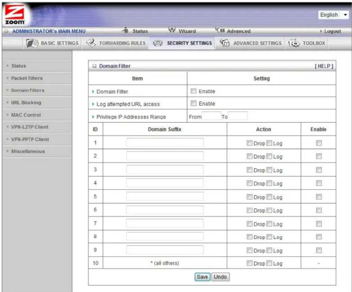Screen dimensions: 352x292
Task: Tick the Enable checkbox for rule 4
Action: [319, 183]
